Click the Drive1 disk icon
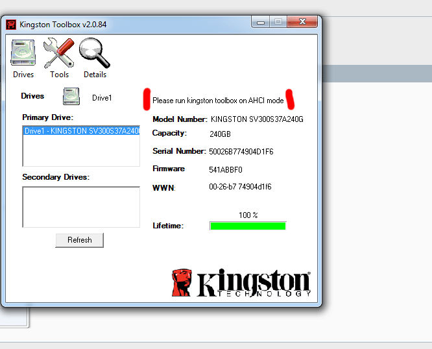This screenshot has height=349, width=432. 71,97
